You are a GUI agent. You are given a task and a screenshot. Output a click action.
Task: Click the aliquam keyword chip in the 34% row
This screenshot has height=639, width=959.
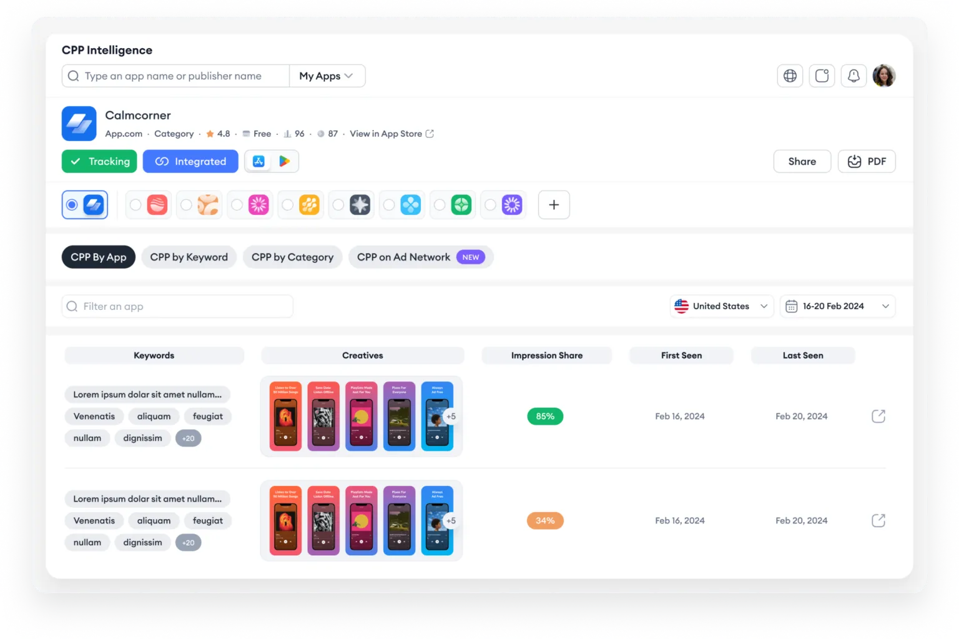[154, 521]
